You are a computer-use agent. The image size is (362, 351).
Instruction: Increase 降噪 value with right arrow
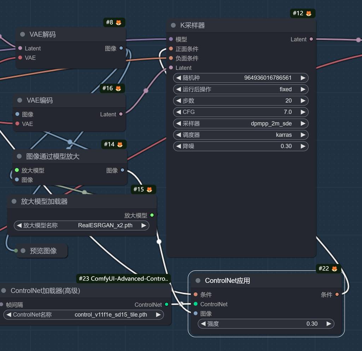(303, 146)
